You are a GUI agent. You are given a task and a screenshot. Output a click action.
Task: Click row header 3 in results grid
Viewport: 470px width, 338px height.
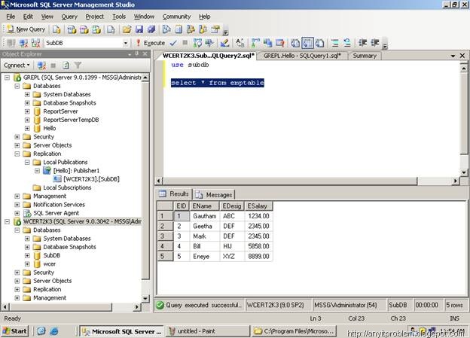165,236
